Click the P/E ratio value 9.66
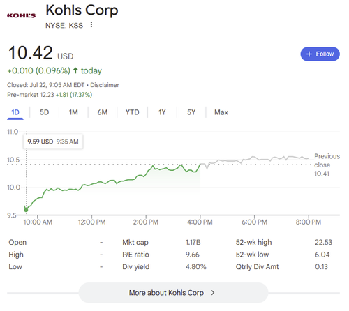349x311 pixels. tap(193, 255)
